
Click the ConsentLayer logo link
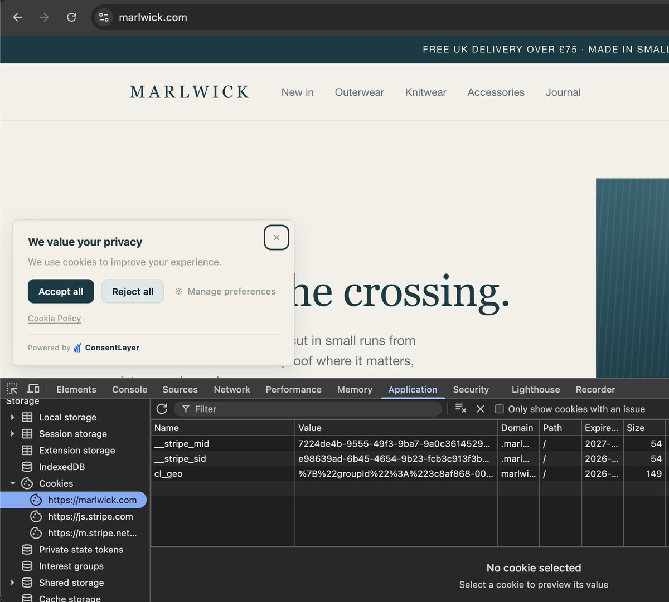click(x=106, y=348)
